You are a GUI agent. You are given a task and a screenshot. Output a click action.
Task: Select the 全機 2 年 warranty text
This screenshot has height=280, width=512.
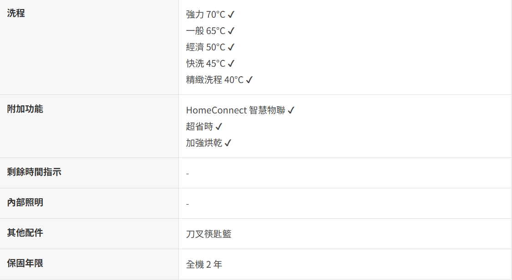coord(204,265)
